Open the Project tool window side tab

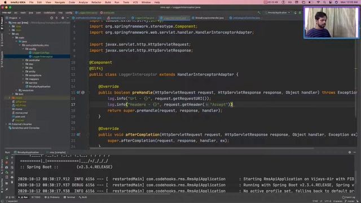pyautogui.click(x=2, y=23)
